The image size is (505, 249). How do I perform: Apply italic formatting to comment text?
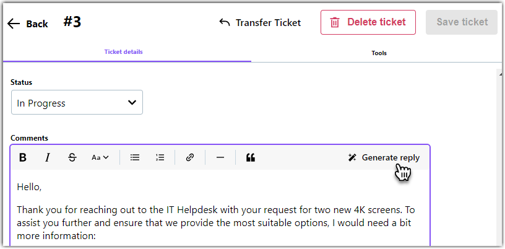point(48,157)
